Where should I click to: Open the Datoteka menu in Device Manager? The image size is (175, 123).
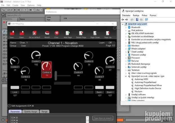coord(126,15)
